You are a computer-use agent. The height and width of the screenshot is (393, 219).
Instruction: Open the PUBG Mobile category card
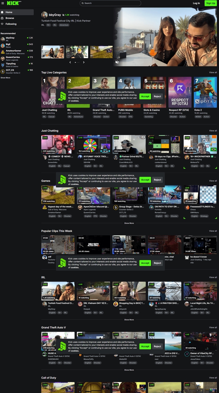point(129,92)
